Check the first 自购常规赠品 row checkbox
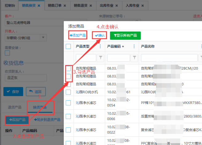The image size is (202, 145). click(68, 69)
